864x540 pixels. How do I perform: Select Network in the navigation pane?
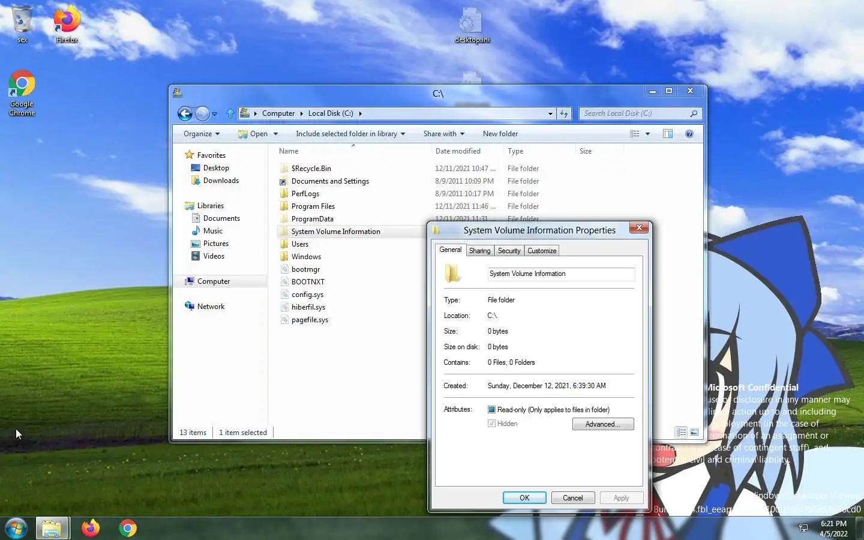tap(211, 307)
